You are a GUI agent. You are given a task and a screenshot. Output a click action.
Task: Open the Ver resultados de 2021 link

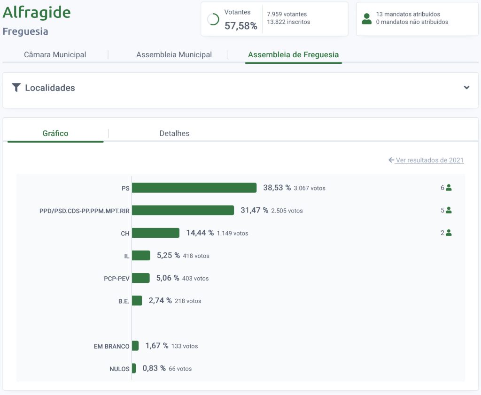point(429,160)
